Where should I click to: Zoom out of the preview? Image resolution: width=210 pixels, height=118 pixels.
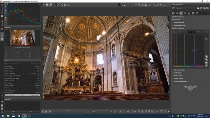point(139,111)
